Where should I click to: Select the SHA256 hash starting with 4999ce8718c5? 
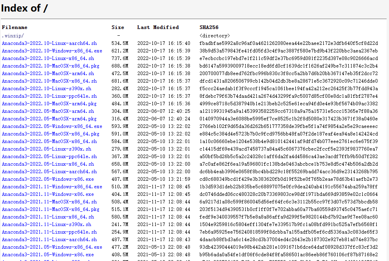[x=289, y=104]
